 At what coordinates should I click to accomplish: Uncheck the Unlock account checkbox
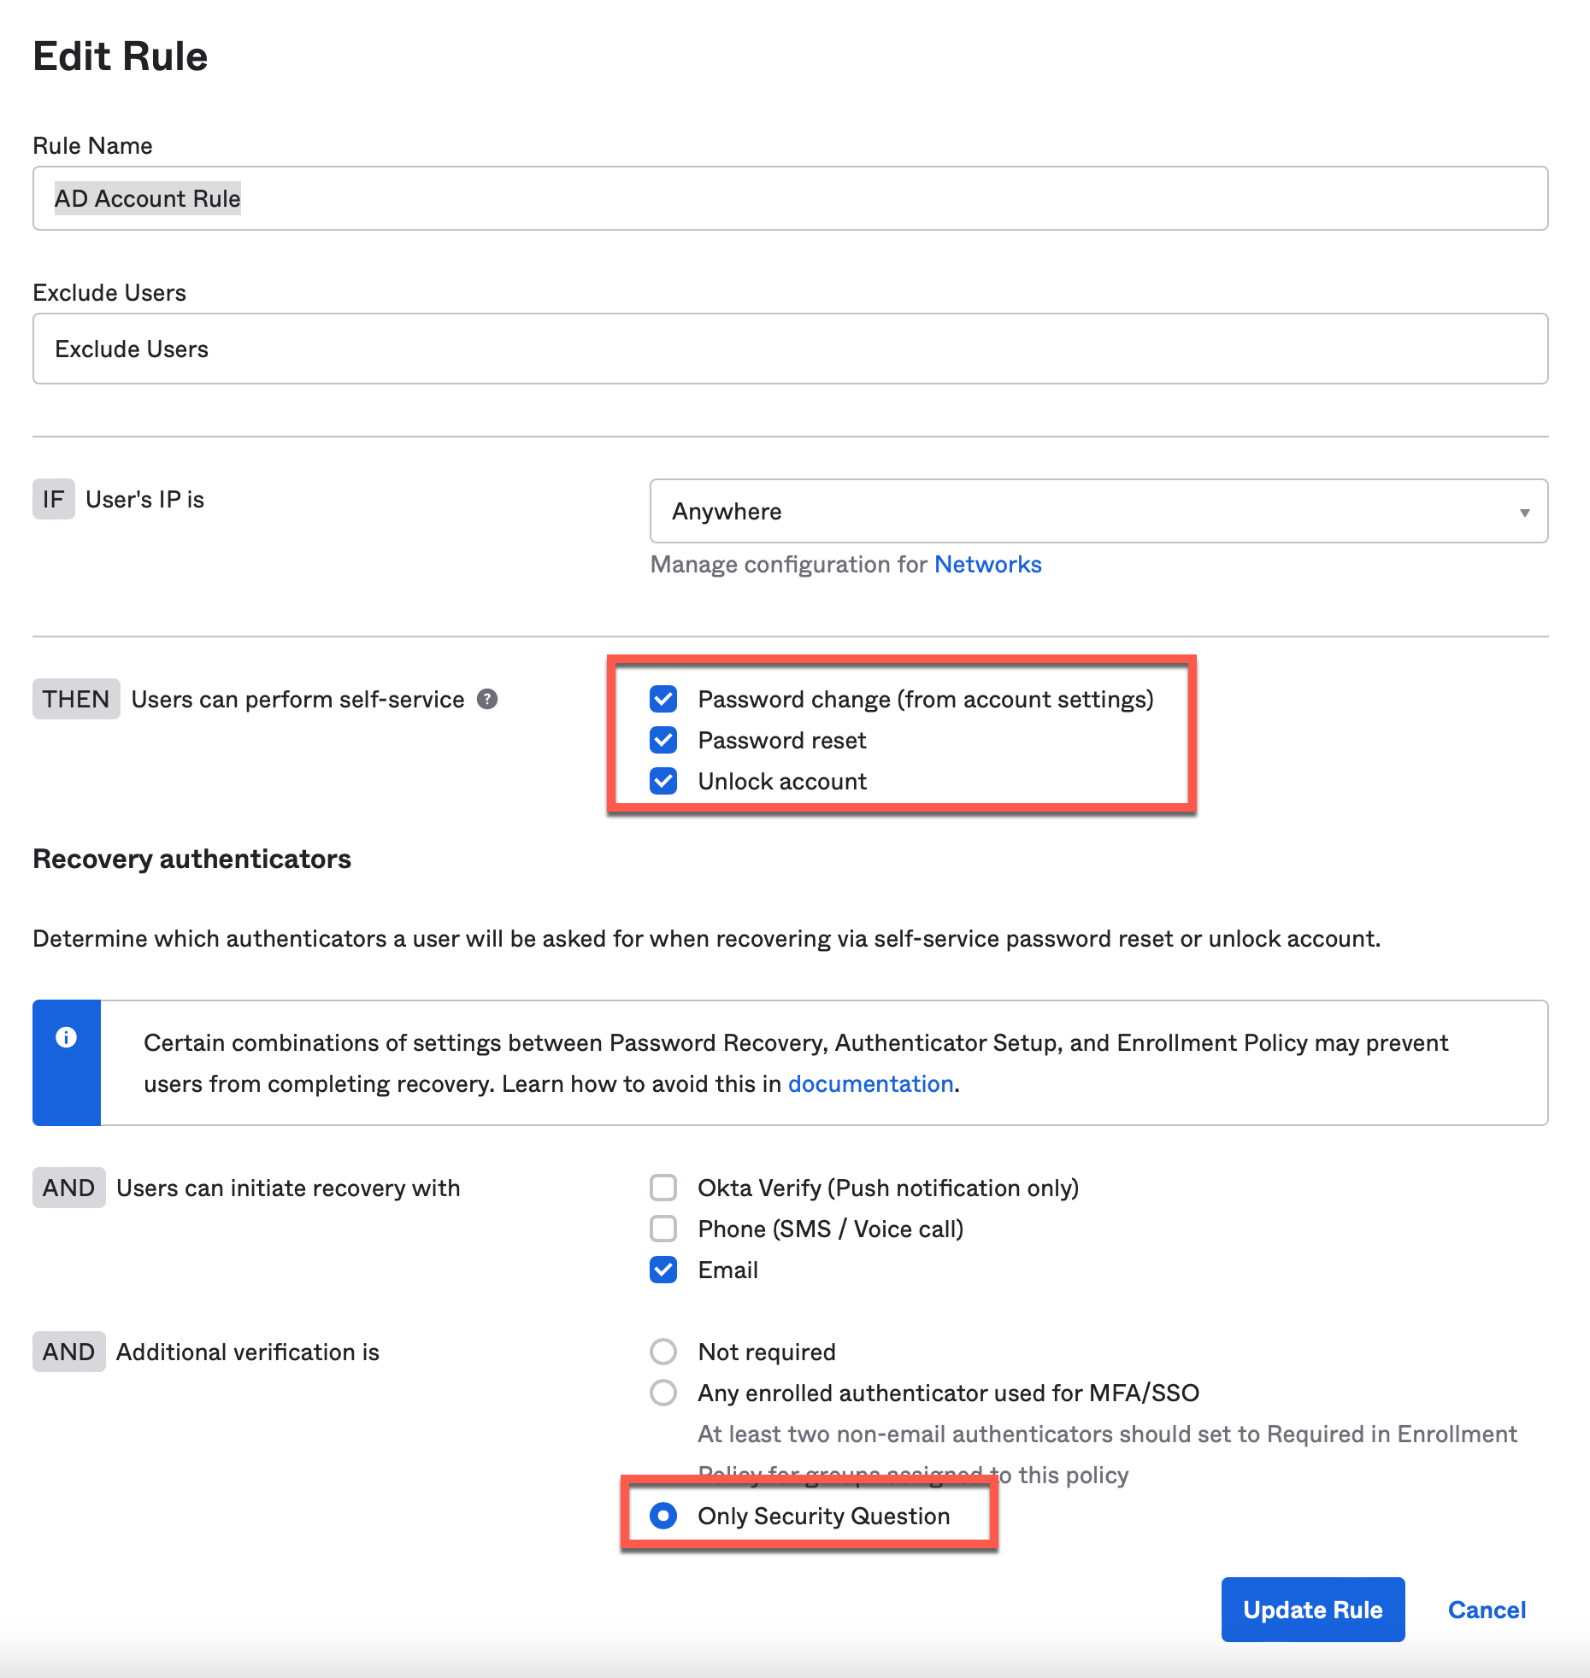(663, 781)
